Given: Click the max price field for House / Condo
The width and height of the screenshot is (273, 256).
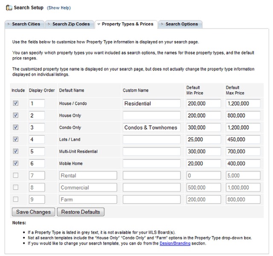Looking at the screenshot, I should [243, 104].
